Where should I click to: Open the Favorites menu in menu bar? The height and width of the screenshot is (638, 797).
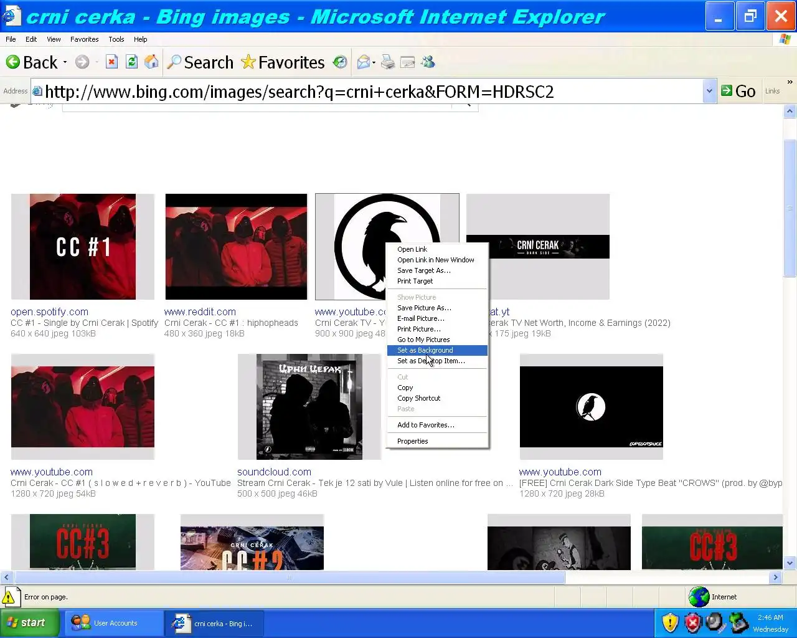tap(84, 39)
